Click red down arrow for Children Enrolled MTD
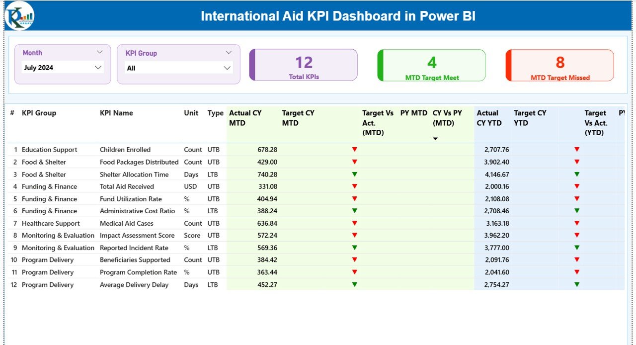The image size is (636, 345). (354, 149)
